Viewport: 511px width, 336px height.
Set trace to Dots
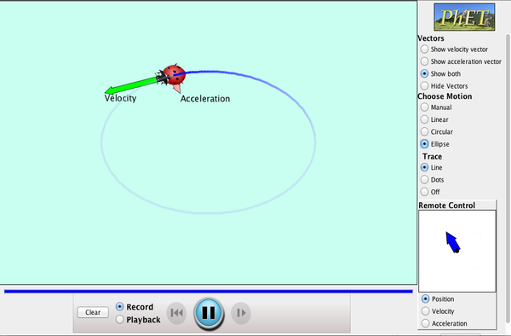(x=432, y=179)
